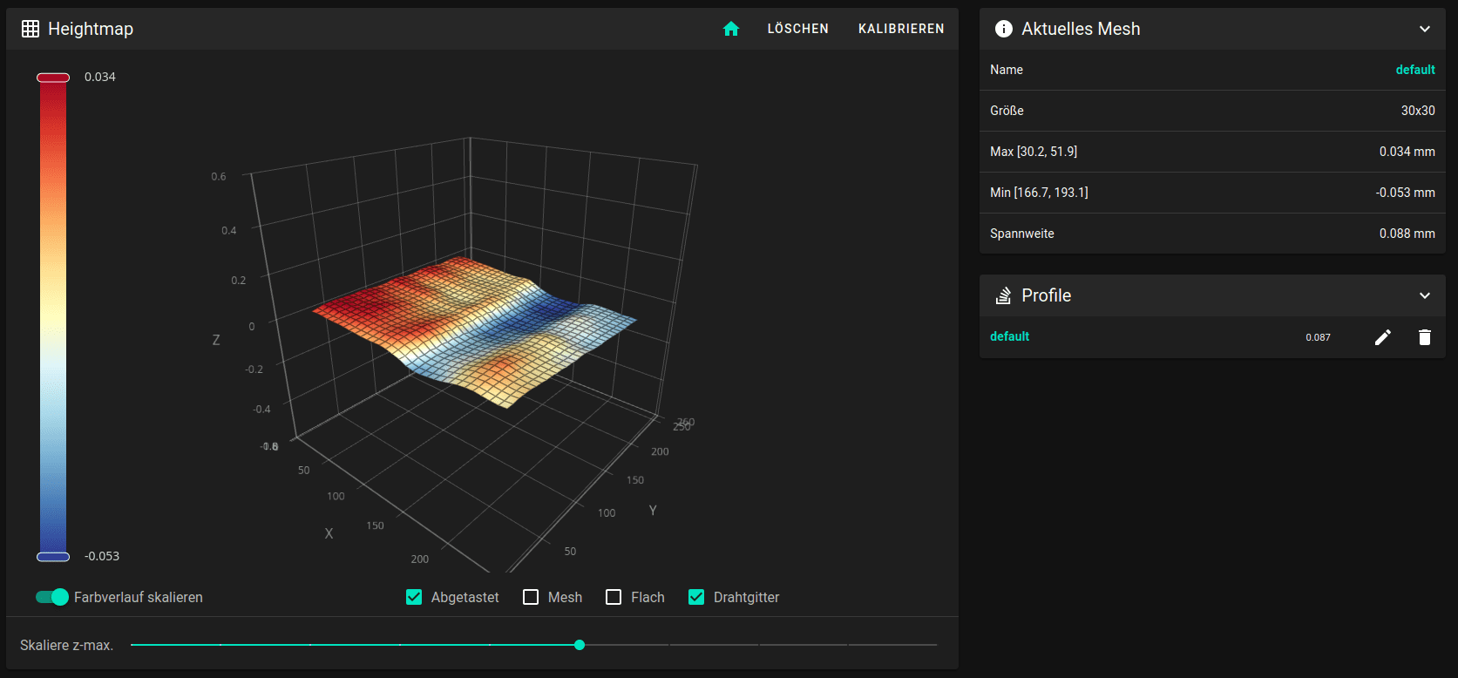
Task: Enable the Mesh checkbox
Action: pyautogui.click(x=531, y=597)
